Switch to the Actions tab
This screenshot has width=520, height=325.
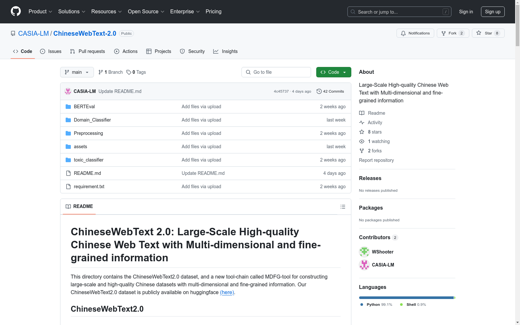126,51
